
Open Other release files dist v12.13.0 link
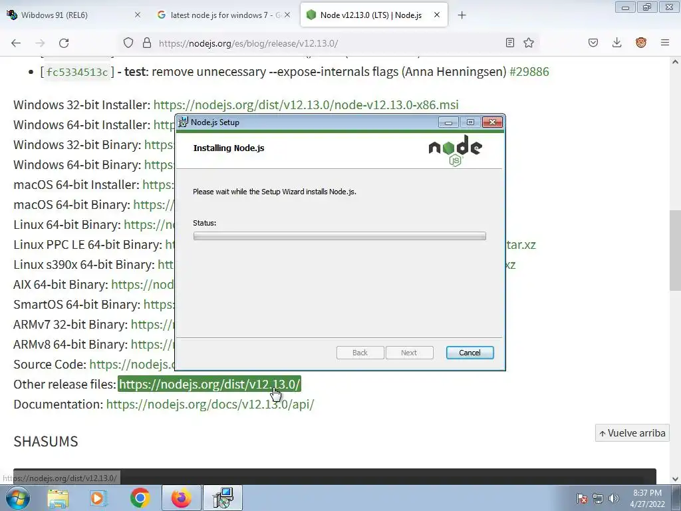(209, 385)
